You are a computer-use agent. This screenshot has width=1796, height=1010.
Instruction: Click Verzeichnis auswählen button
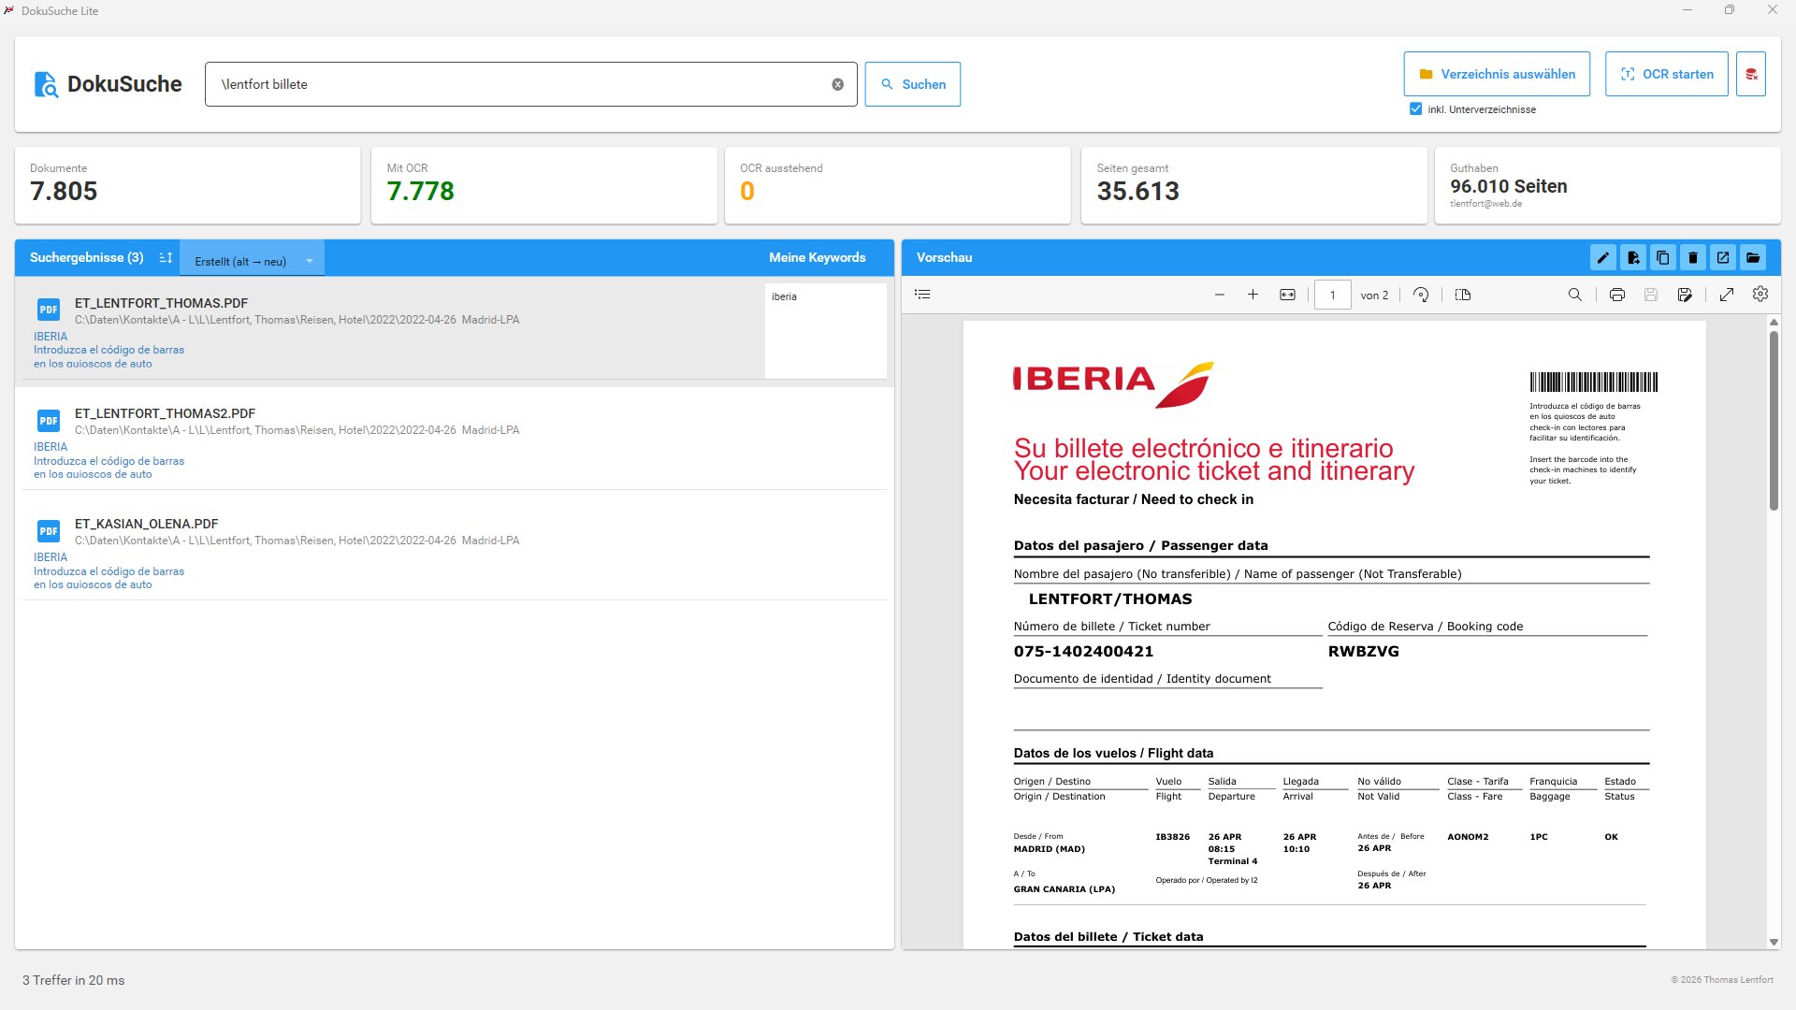[1496, 74]
